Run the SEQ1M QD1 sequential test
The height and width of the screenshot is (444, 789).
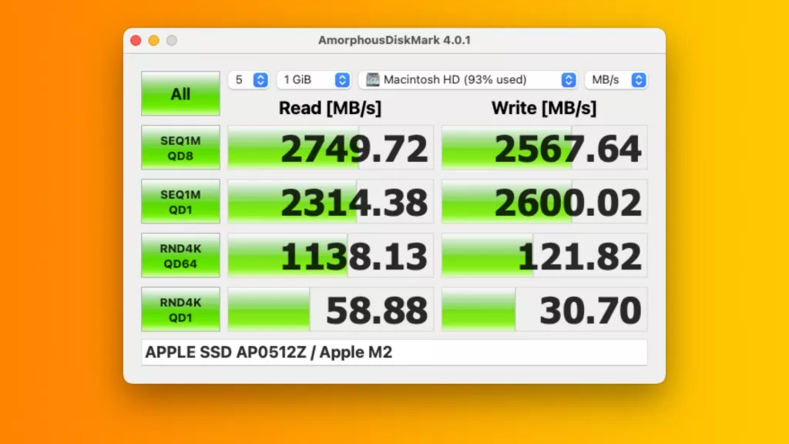click(180, 201)
